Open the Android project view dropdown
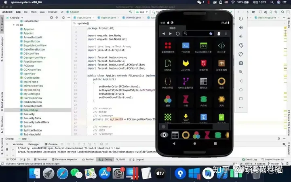291x182 pixels. point(16,17)
